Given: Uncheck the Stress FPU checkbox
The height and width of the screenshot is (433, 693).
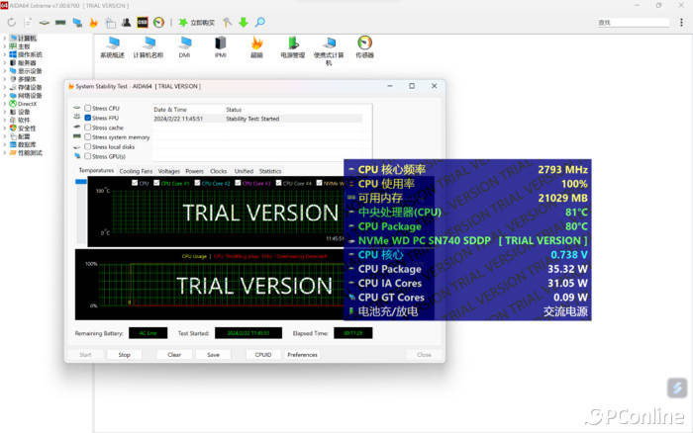Looking at the screenshot, I should 88,118.
